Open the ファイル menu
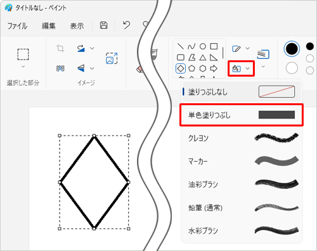Viewport: 317px width, 251px height. pyautogui.click(x=17, y=26)
